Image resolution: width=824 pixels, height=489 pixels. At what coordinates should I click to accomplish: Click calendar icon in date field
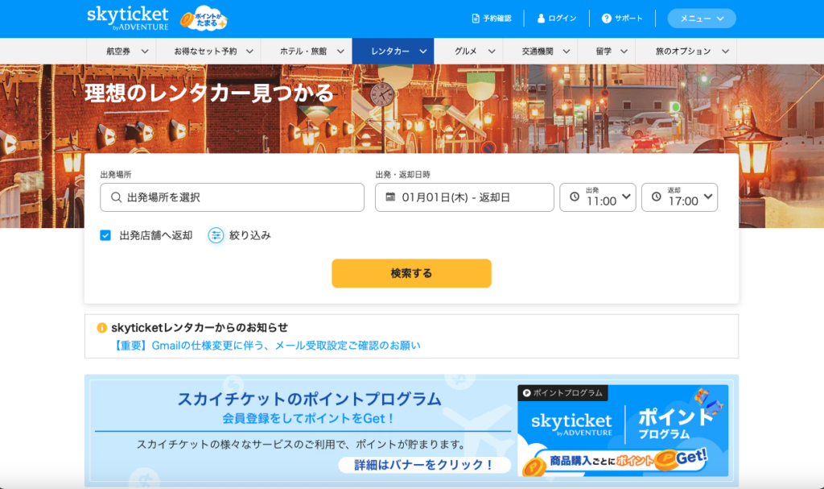point(390,197)
